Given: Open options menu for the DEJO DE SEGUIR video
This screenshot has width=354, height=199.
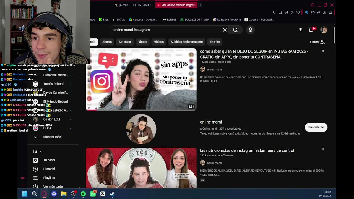Looking at the screenshot, I should (323, 51).
